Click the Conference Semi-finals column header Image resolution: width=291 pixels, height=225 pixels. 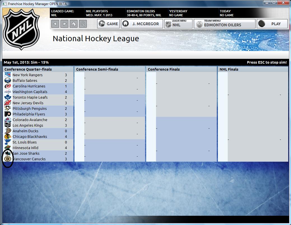pos(97,69)
